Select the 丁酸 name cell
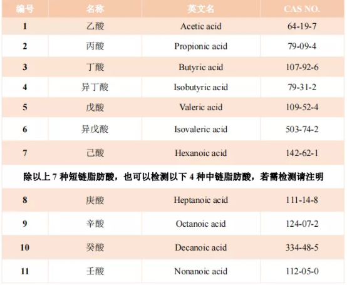 click(x=95, y=67)
